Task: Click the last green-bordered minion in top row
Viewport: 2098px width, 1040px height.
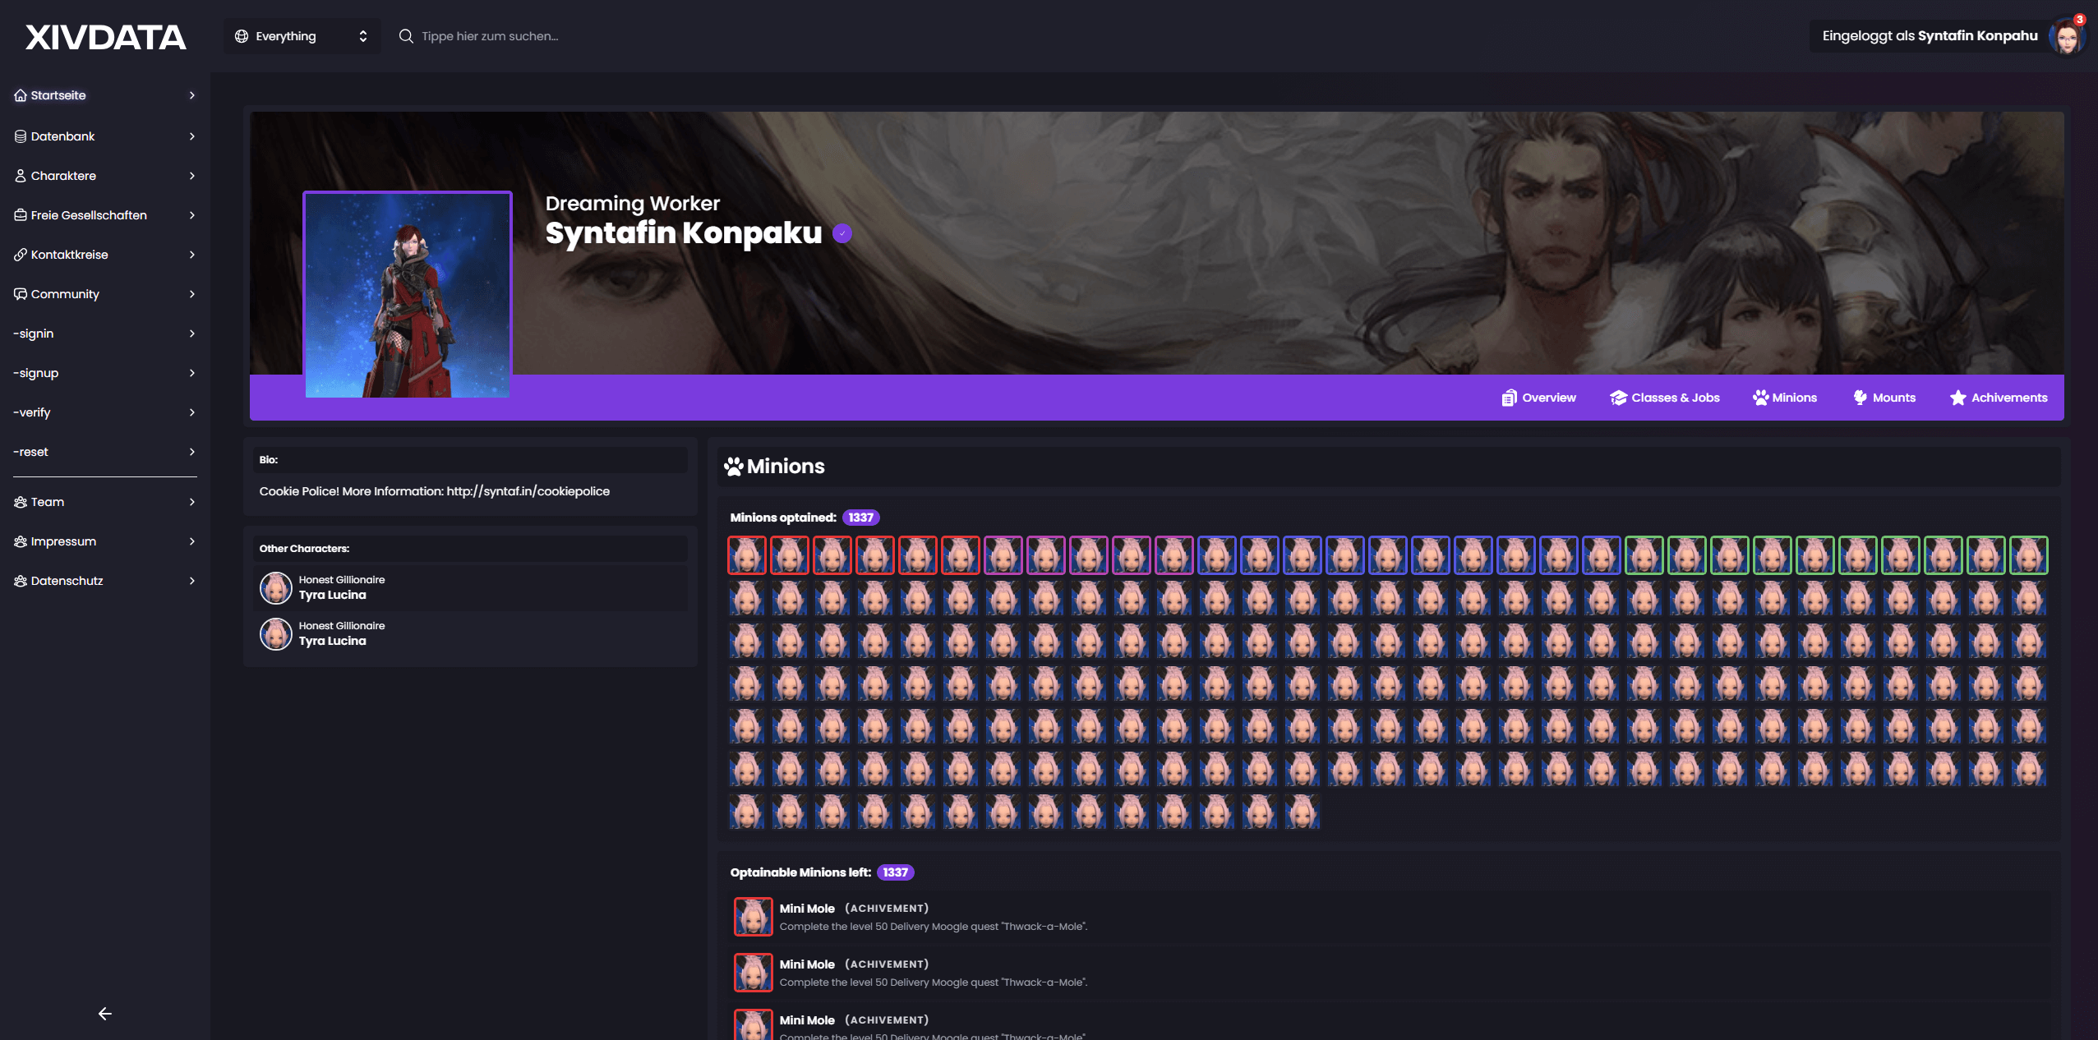Action: 2028,555
